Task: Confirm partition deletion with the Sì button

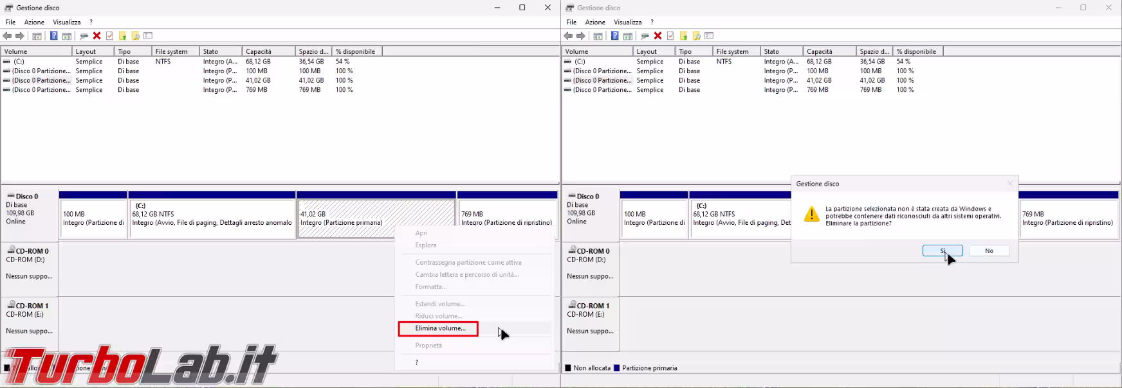Action: pyautogui.click(x=942, y=251)
